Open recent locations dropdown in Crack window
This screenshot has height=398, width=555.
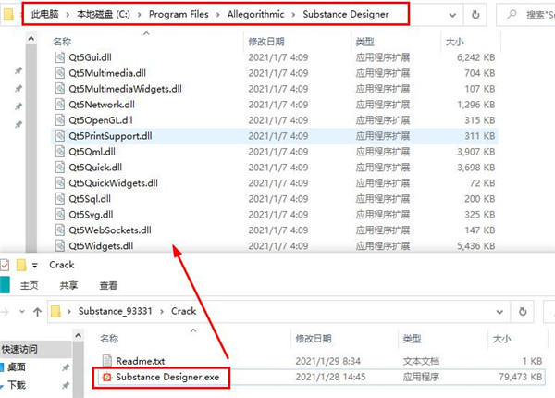(22, 312)
